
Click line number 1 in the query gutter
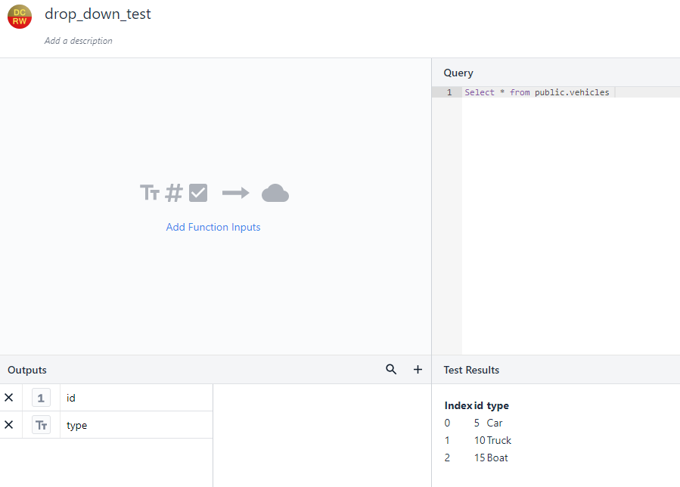pos(449,92)
